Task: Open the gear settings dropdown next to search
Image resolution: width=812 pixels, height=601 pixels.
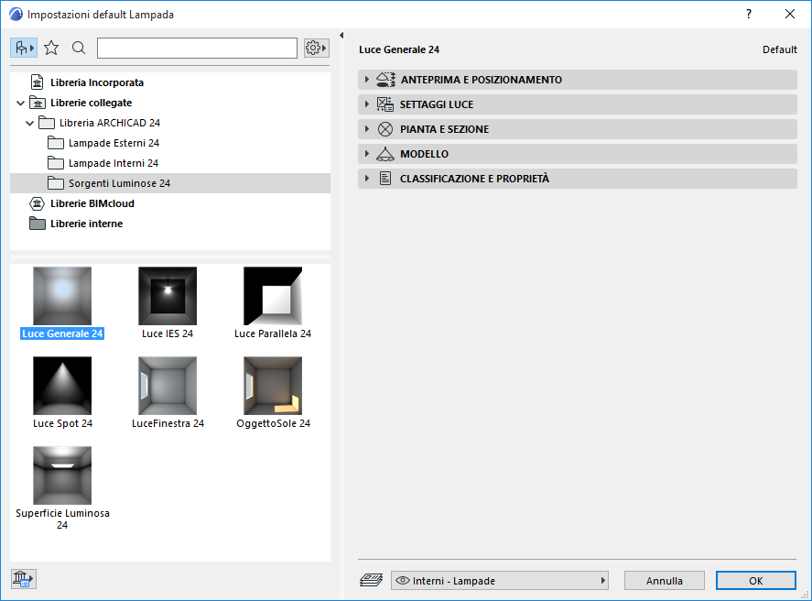Action: pos(316,49)
